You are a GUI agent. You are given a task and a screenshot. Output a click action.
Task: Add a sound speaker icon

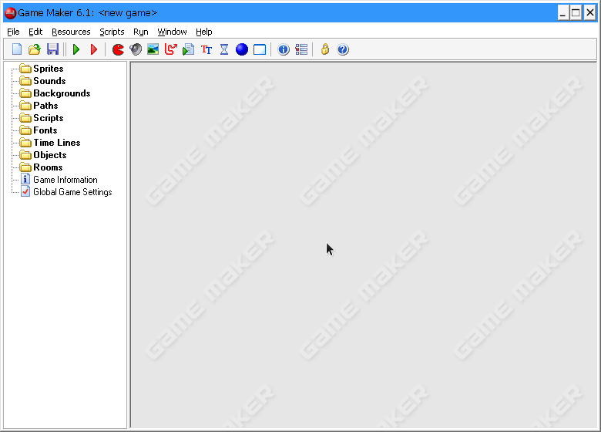click(136, 49)
